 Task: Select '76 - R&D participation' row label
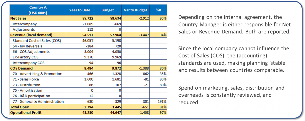[x=31, y=96]
